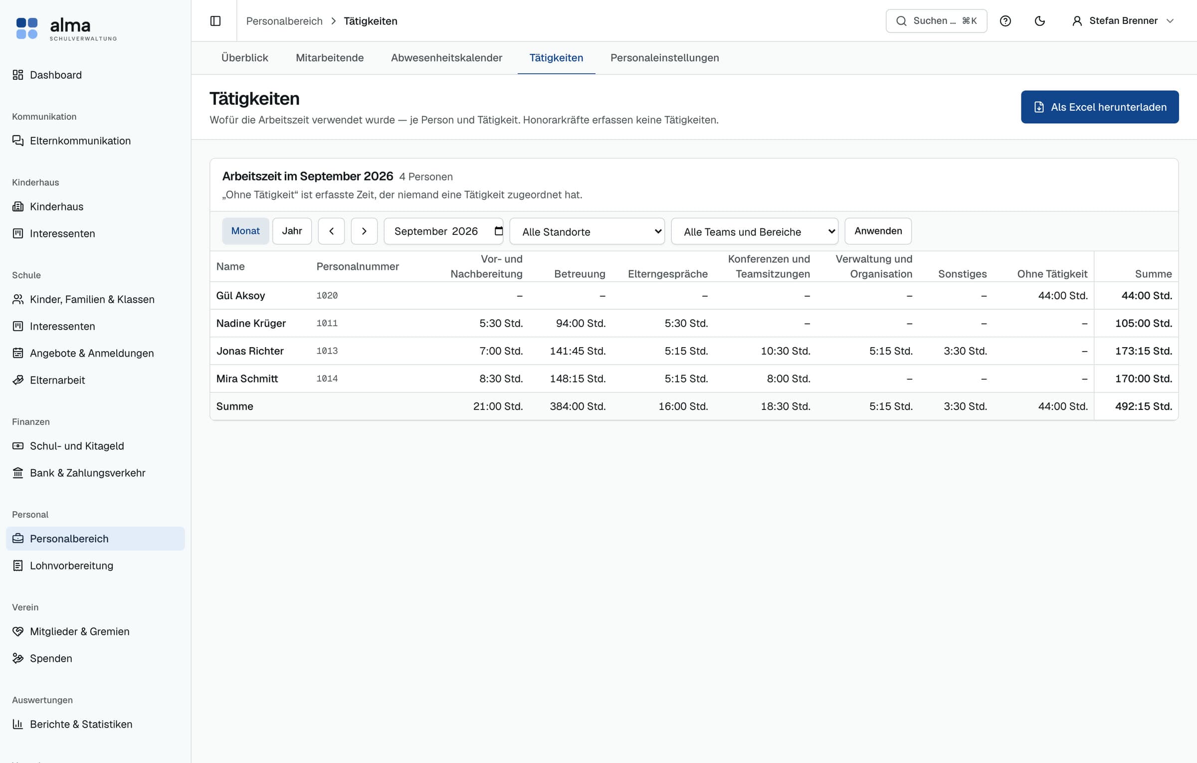Click the Lohnvorbereitung document icon

click(18, 566)
